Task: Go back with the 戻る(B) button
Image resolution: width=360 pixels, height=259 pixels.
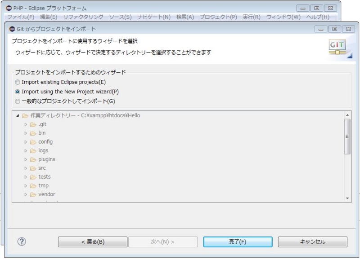Action: coord(93,242)
